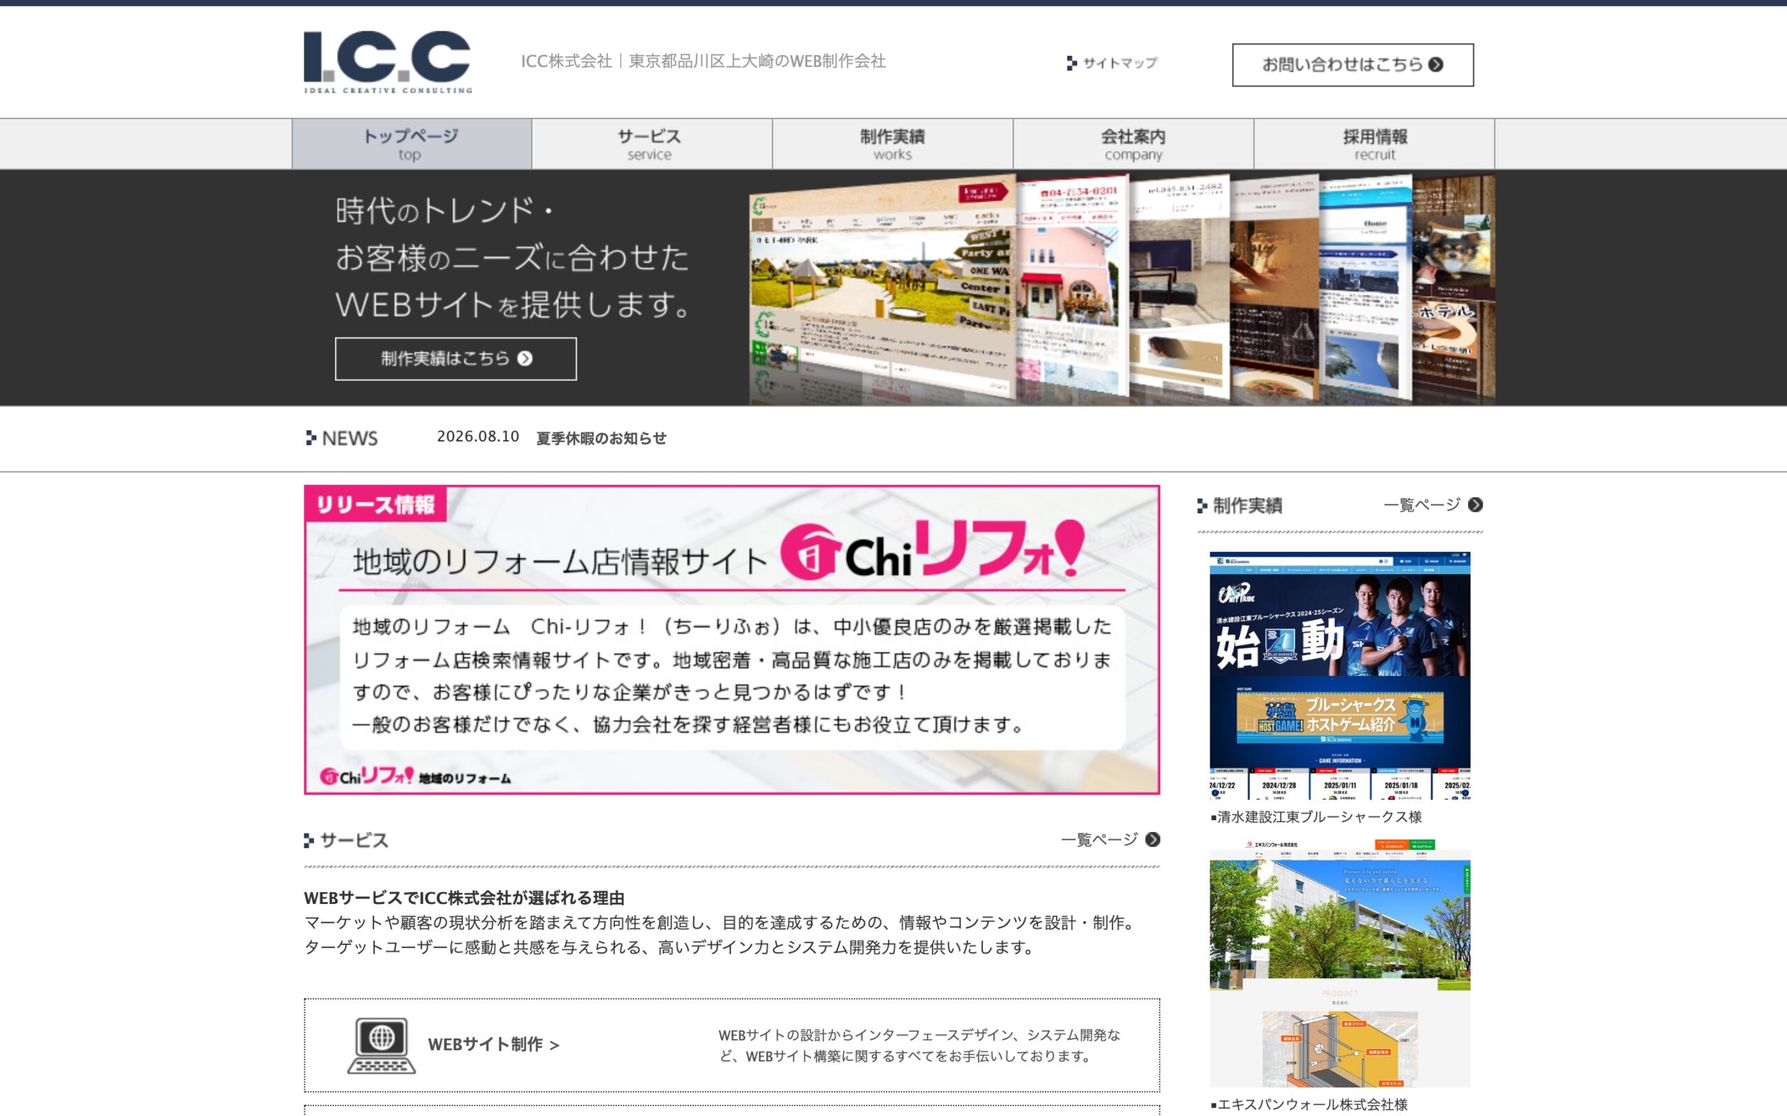Screen dimensions: 1787x1116
Task: Open 一覧ページ link in サービス section
Action: point(1110,840)
